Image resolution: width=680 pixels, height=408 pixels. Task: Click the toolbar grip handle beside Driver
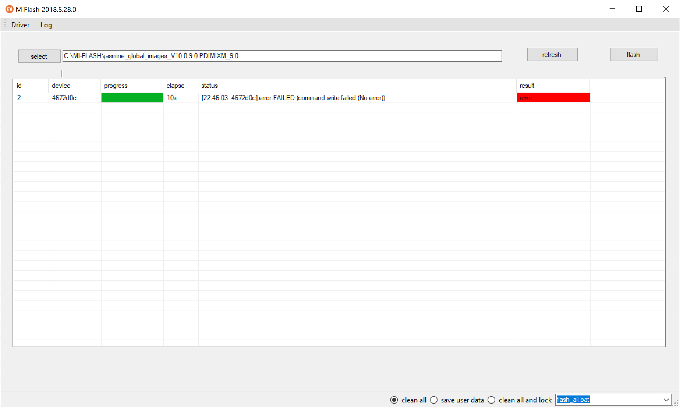(x=5, y=24)
